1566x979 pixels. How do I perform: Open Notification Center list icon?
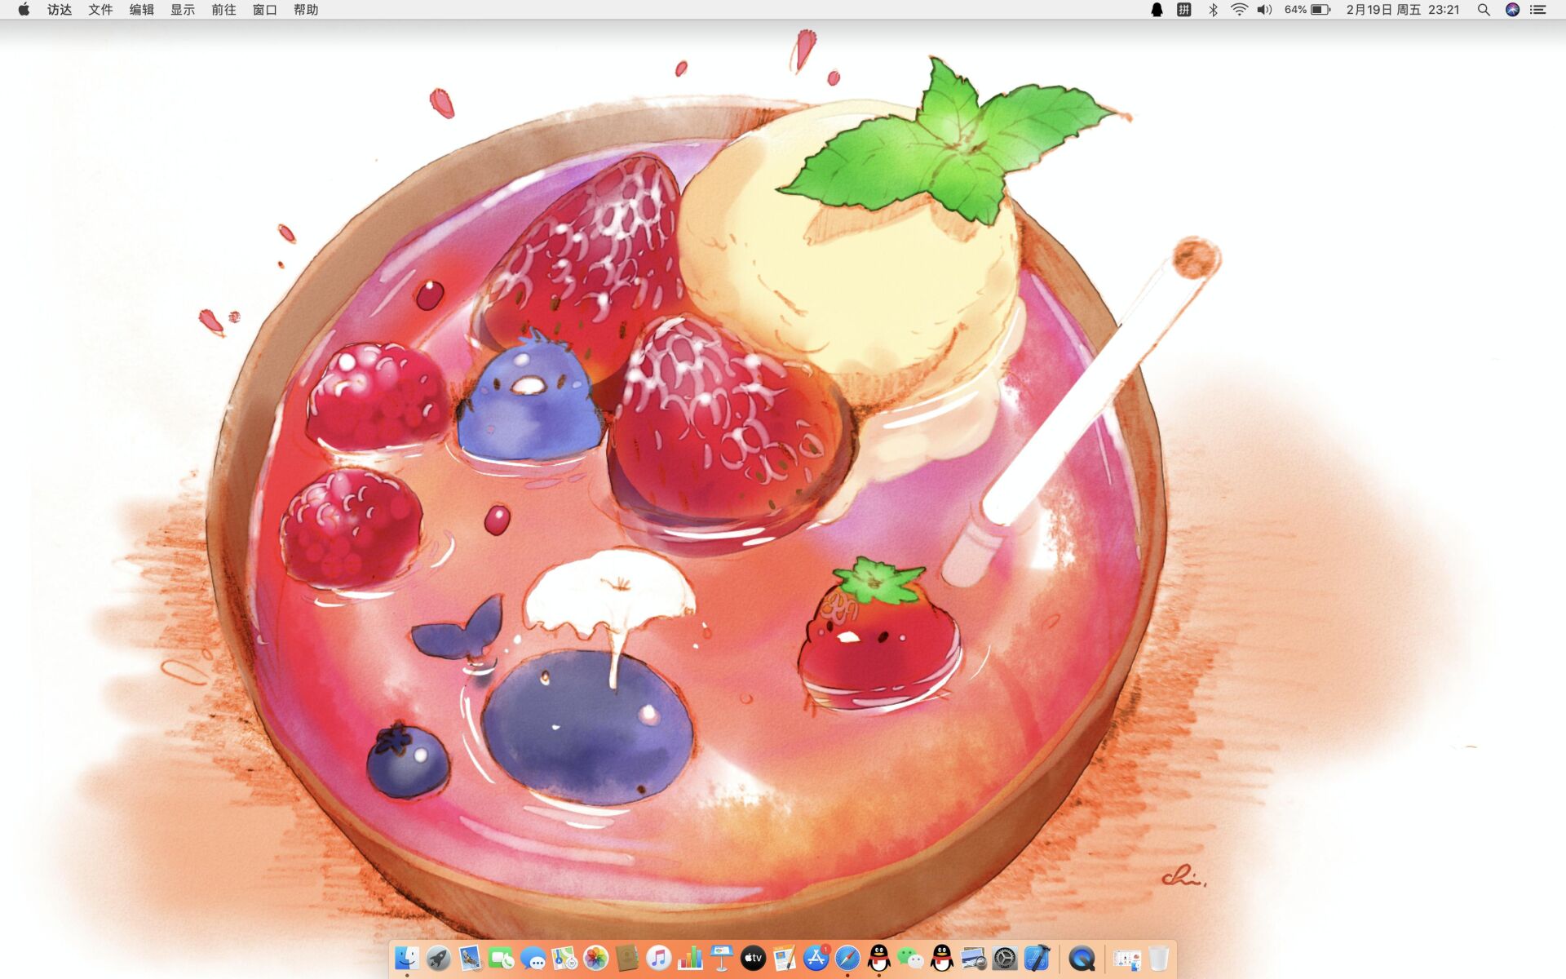[1538, 10]
